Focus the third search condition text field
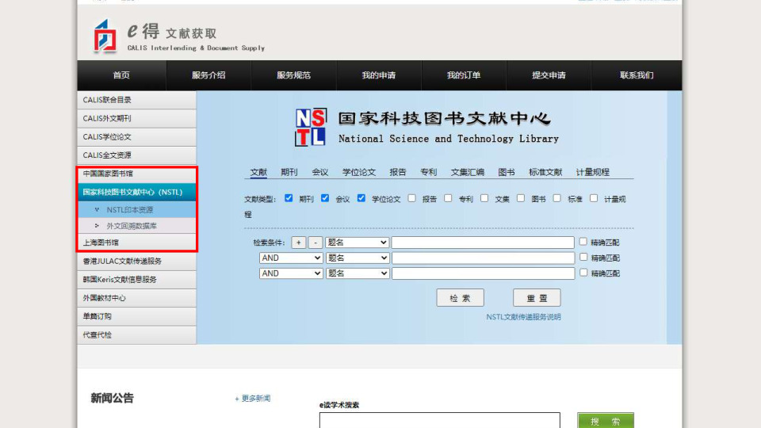This screenshot has width=761, height=428. point(483,273)
